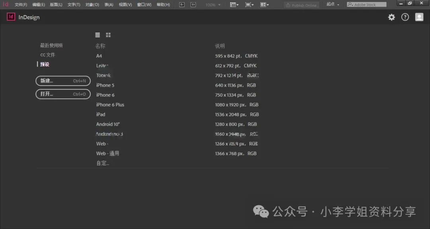430x229 pixels.
Task: Open Adobe Stock via the St icon
Action: pyautogui.click(x=193, y=5)
